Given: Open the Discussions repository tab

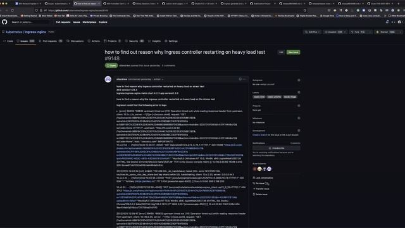Looking at the screenshot, I should click(x=75, y=41).
